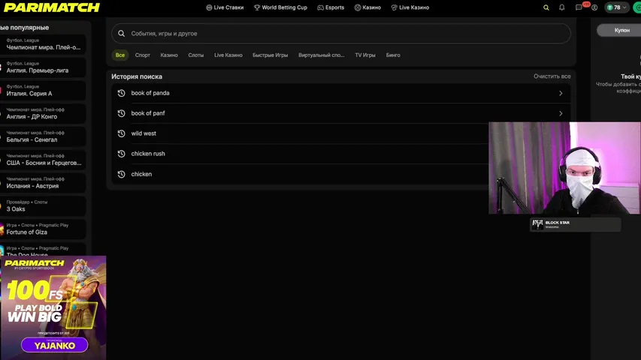Select the TV Игры filter tab

pyautogui.click(x=365, y=55)
